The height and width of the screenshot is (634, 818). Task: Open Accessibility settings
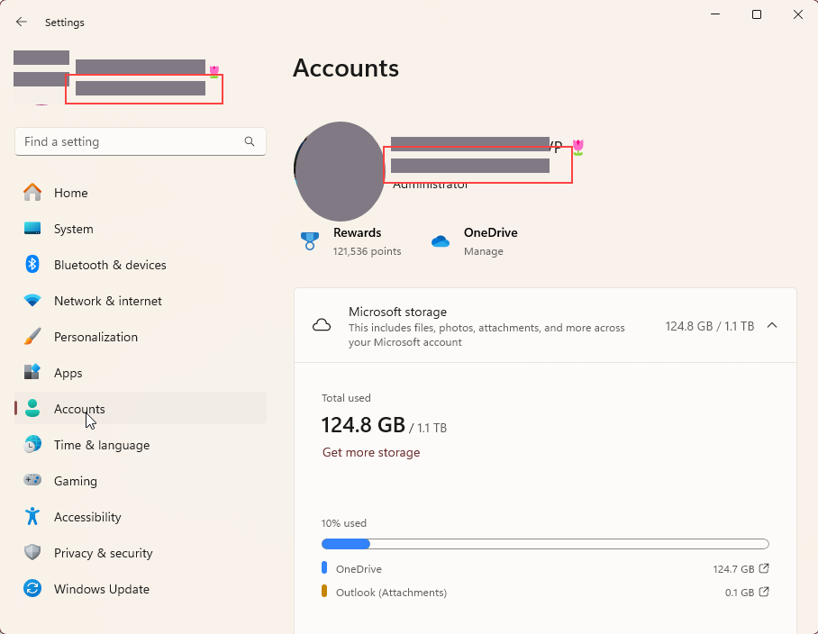(x=141, y=516)
